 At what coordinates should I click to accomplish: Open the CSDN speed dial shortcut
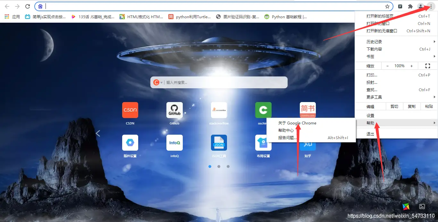[130, 110]
